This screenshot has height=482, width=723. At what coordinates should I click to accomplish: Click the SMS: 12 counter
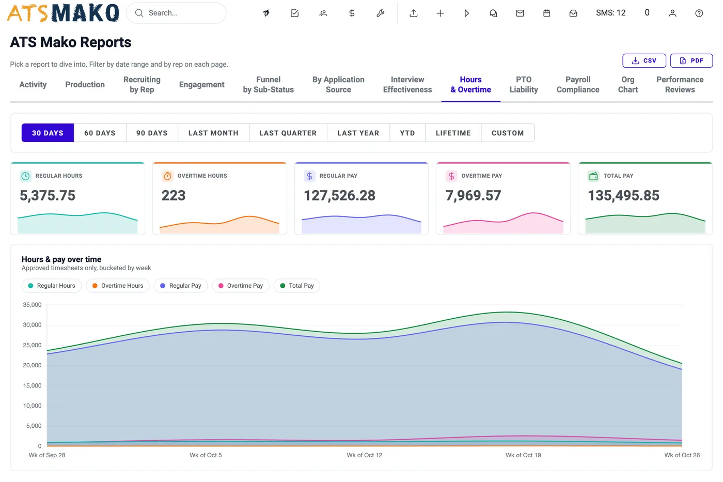610,13
